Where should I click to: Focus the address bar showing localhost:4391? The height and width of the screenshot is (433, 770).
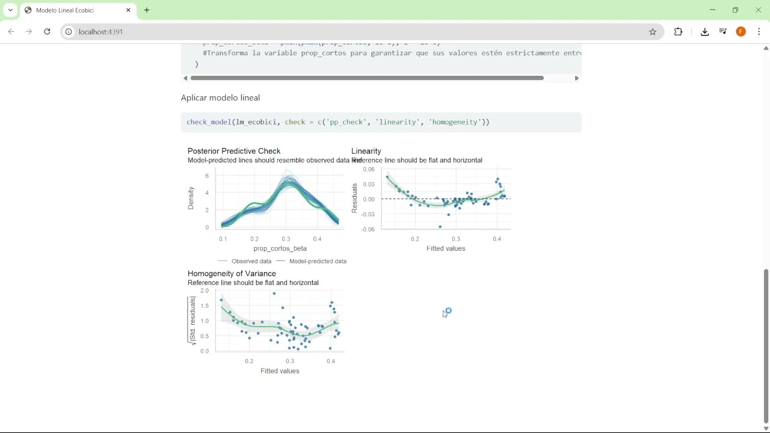(x=361, y=32)
